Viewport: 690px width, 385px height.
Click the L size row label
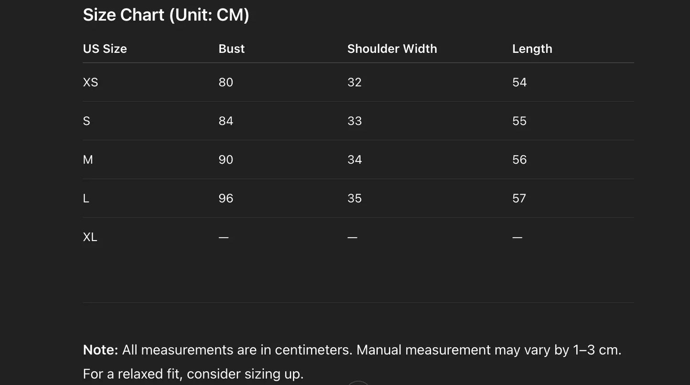86,198
